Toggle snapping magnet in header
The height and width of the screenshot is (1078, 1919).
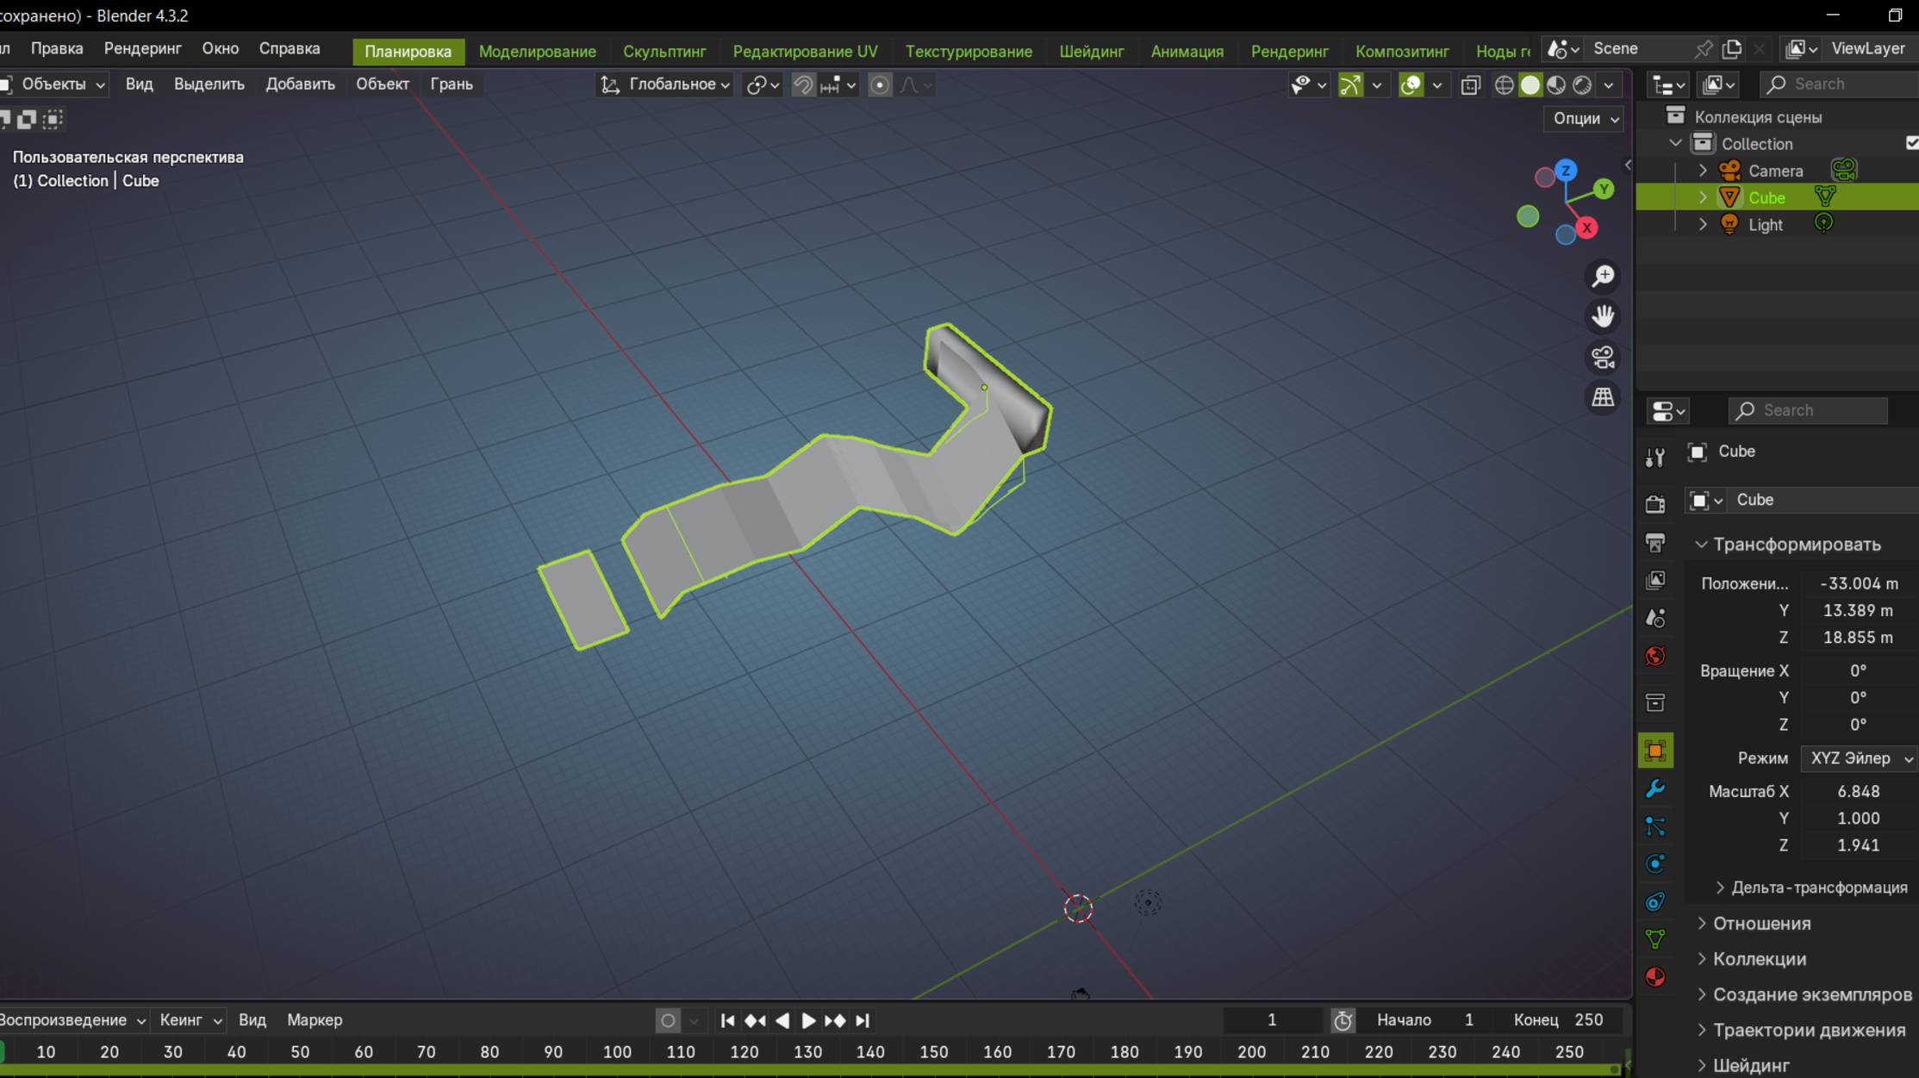(802, 84)
